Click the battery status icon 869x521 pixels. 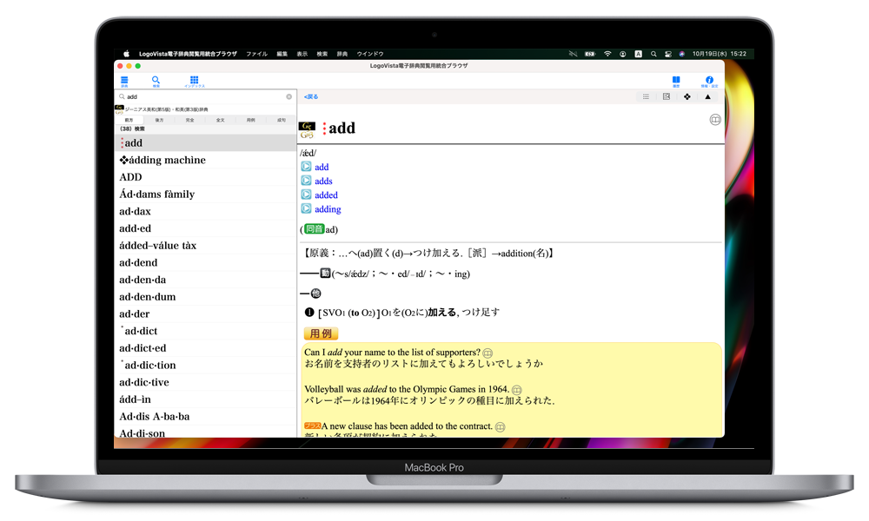(590, 54)
